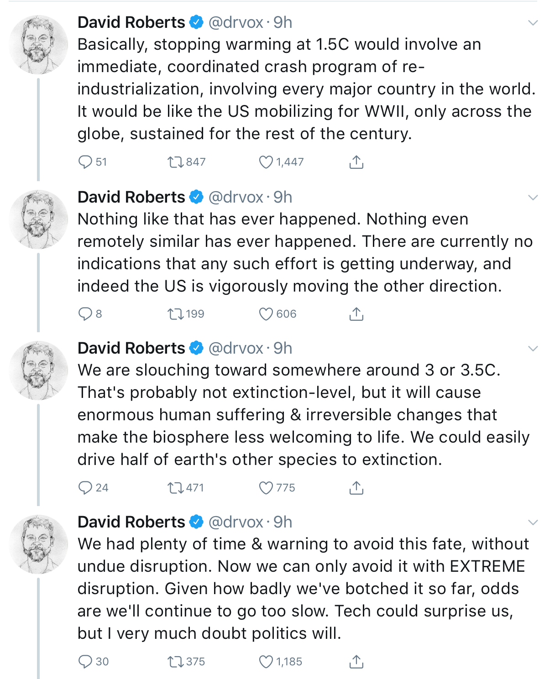Share the WWII mobilization tweet

pyautogui.click(x=356, y=162)
